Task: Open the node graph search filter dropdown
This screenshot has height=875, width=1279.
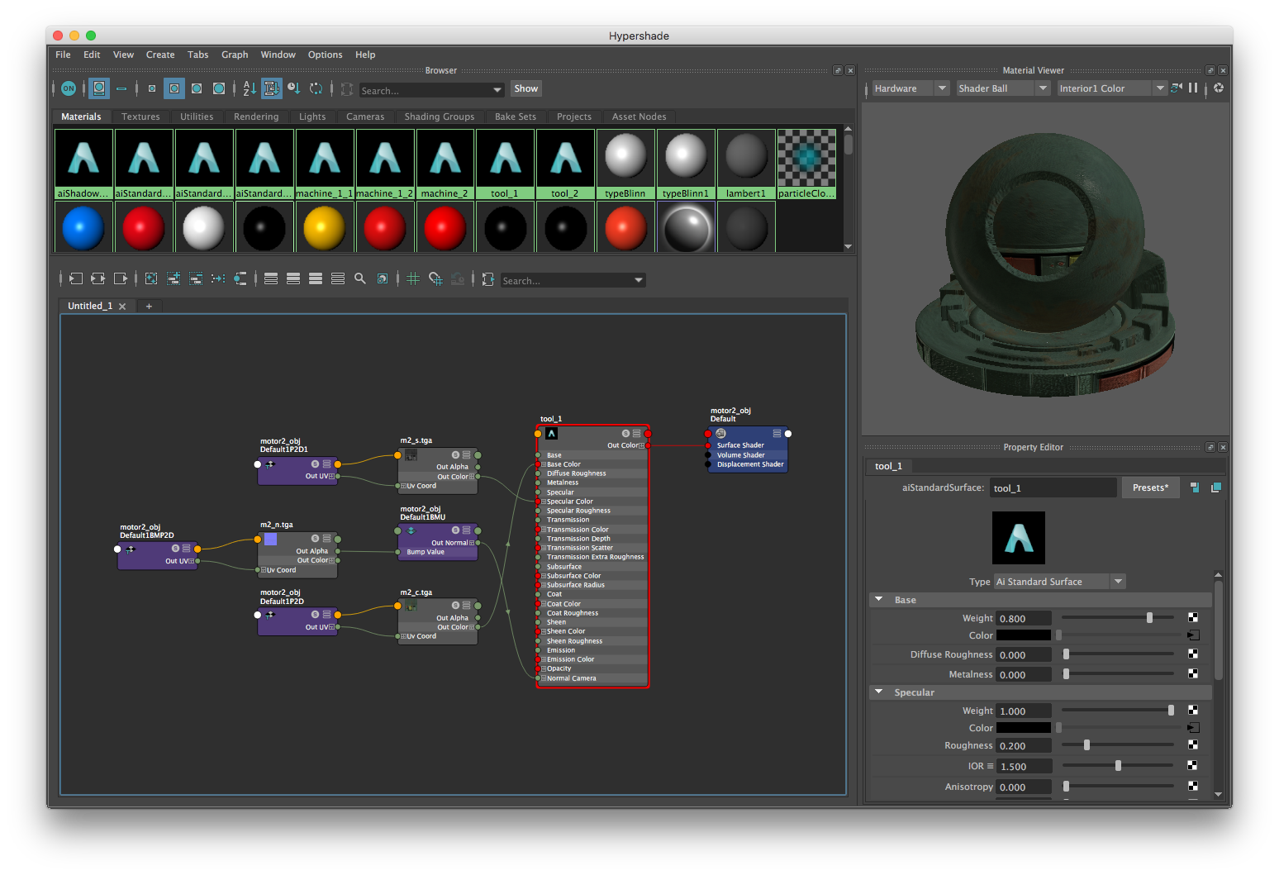Action: click(639, 280)
